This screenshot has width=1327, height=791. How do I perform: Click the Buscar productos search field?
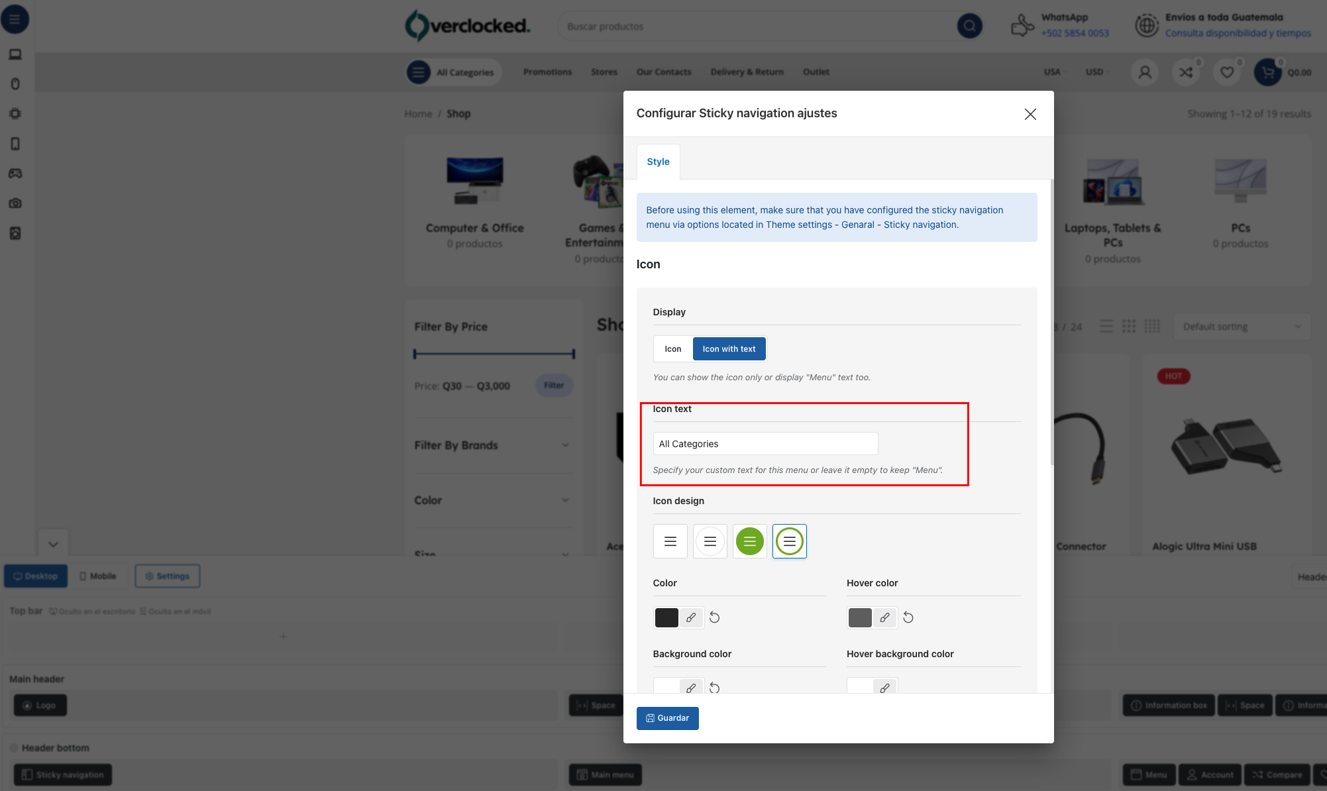tap(755, 26)
